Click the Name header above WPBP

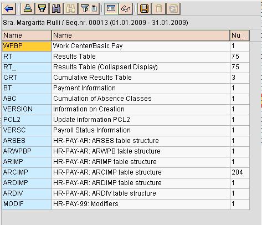pos(27,35)
